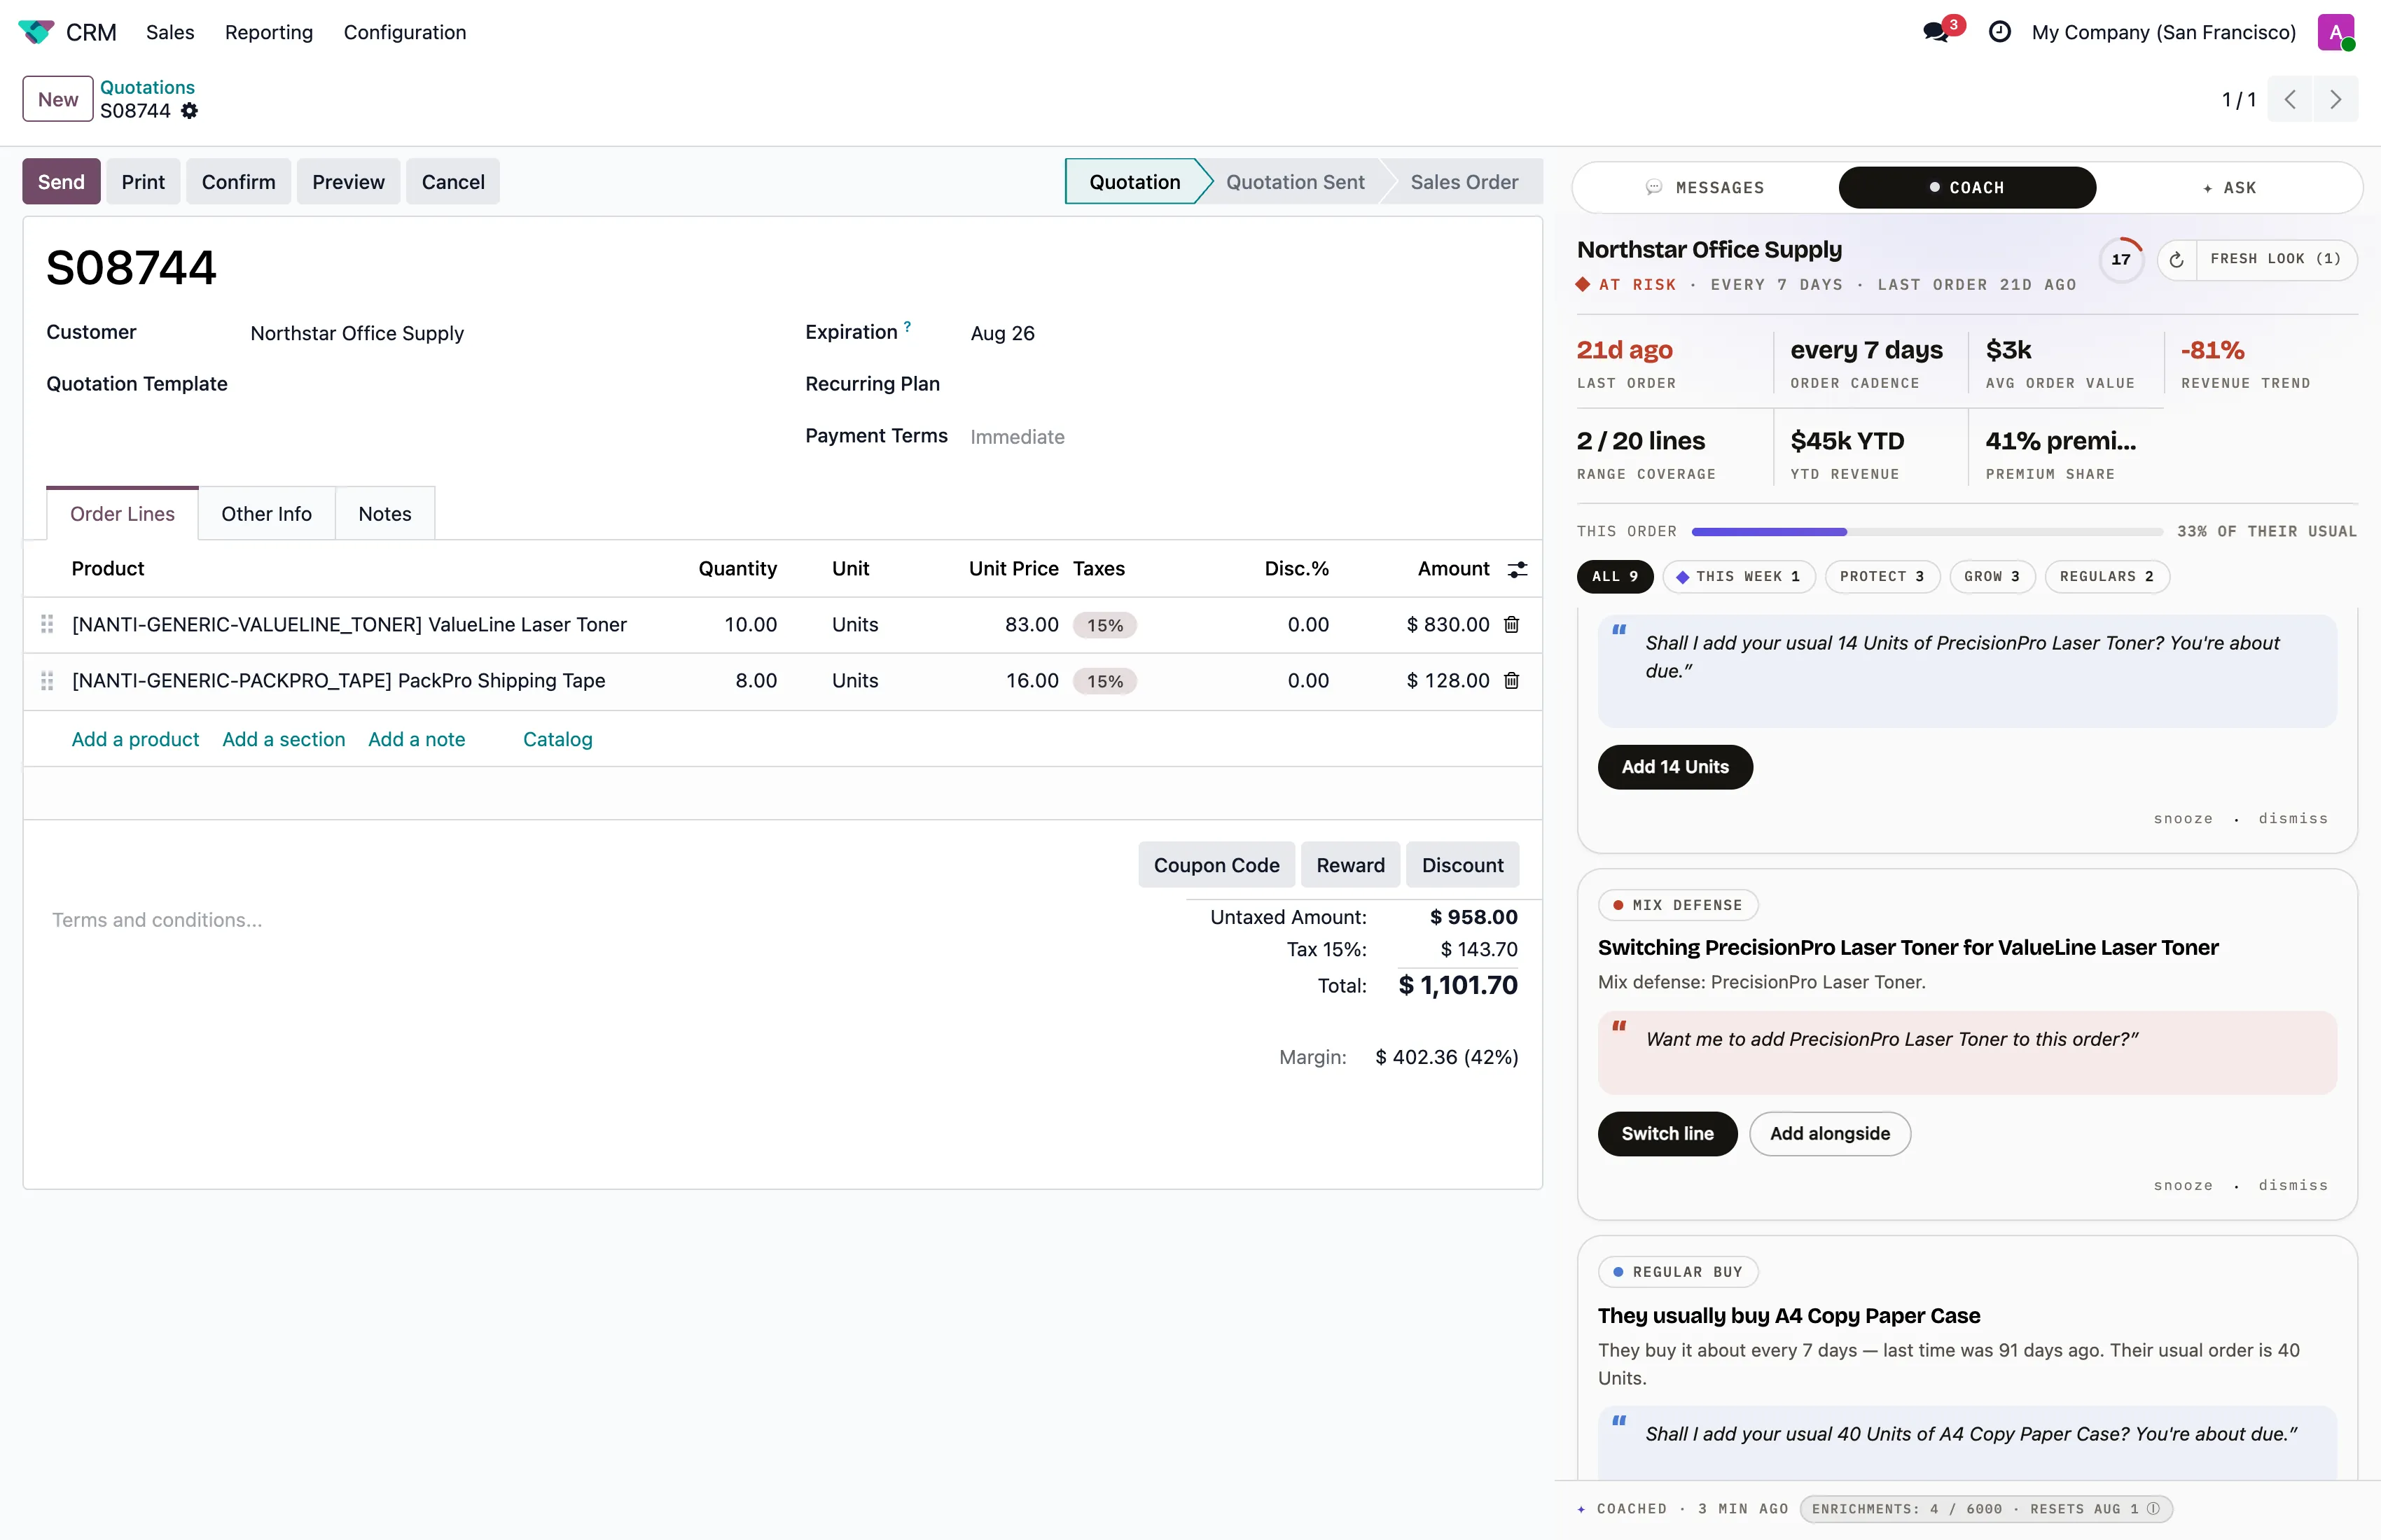The height and width of the screenshot is (1540, 2381).
Task: Open the Order Lines tab
Action: [x=122, y=514]
